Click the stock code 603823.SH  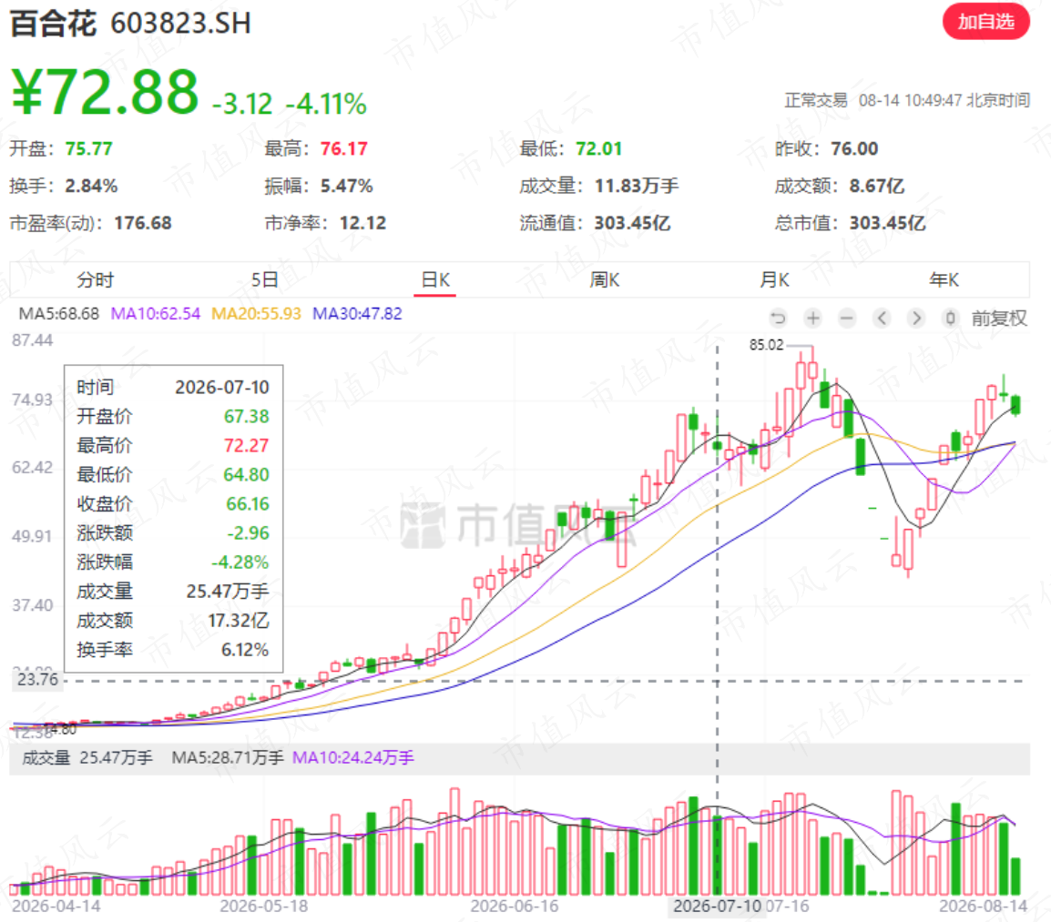coord(181,24)
